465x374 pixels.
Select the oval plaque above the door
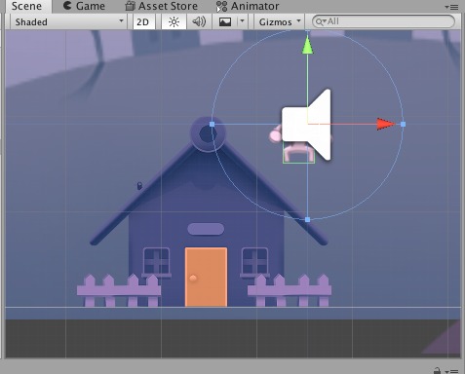pyautogui.click(x=206, y=229)
